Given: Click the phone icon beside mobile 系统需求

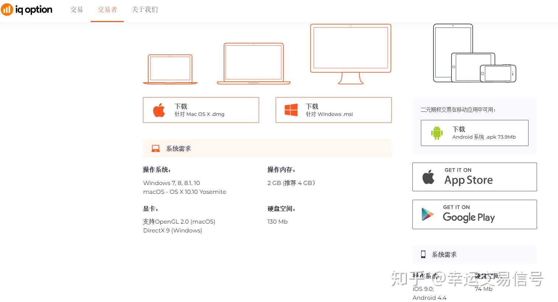Looking at the screenshot, I should click(423, 254).
